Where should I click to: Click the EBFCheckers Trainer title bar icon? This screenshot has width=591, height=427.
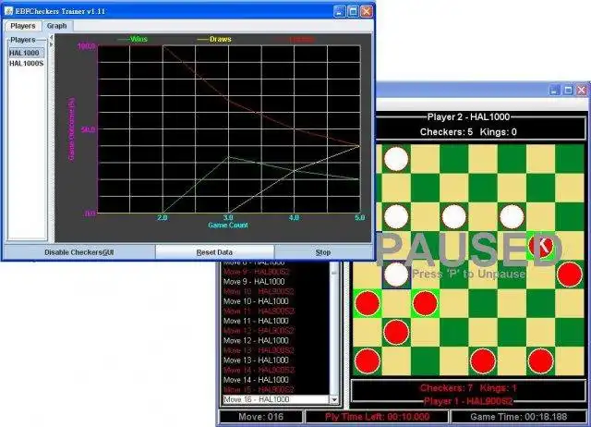(8, 11)
